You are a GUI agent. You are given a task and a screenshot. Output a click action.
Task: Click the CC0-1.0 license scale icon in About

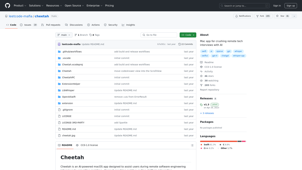tap(201, 67)
